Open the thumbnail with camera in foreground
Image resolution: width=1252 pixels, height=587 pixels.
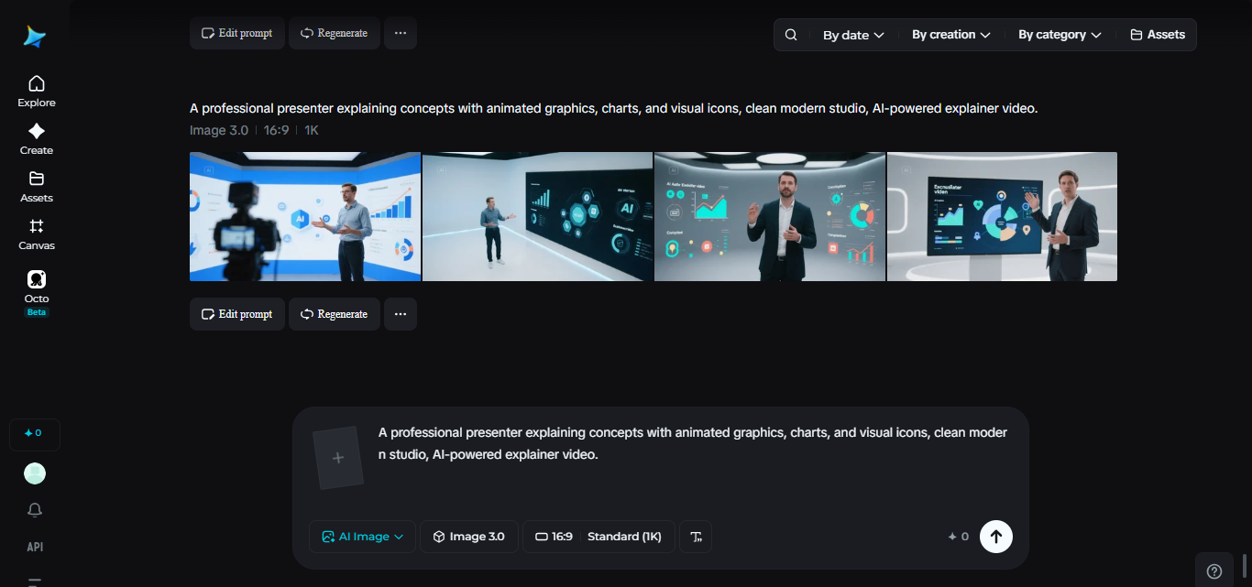click(305, 216)
